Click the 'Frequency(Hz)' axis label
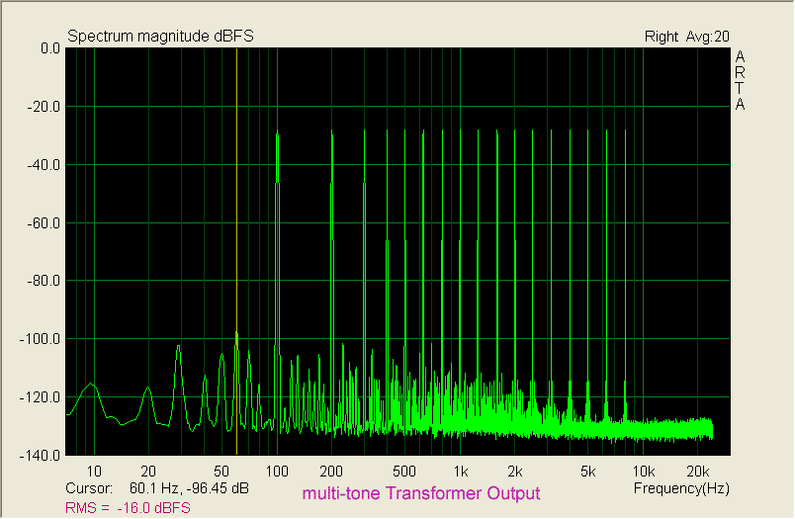Image resolution: width=795 pixels, height=519 pixels. coord(681,488)
